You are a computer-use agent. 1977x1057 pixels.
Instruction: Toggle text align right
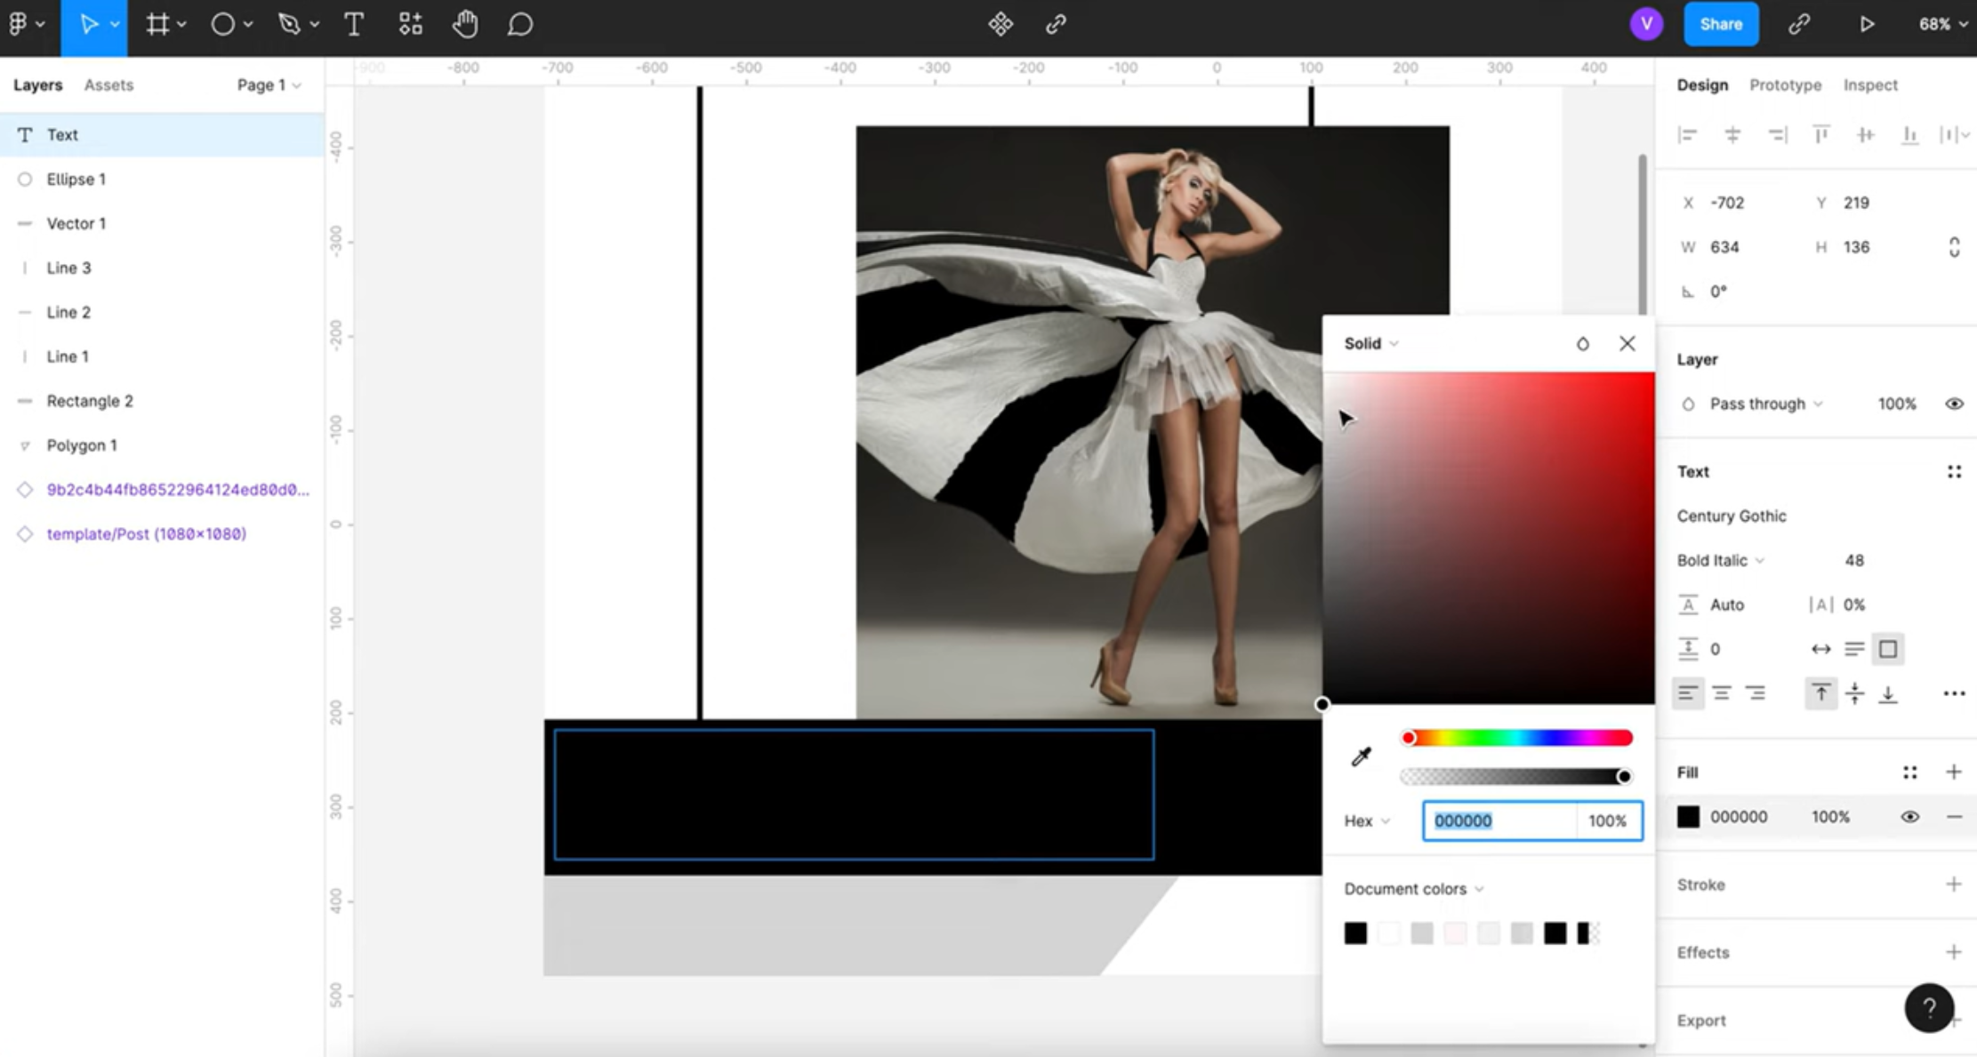(x=1756, y=693)
